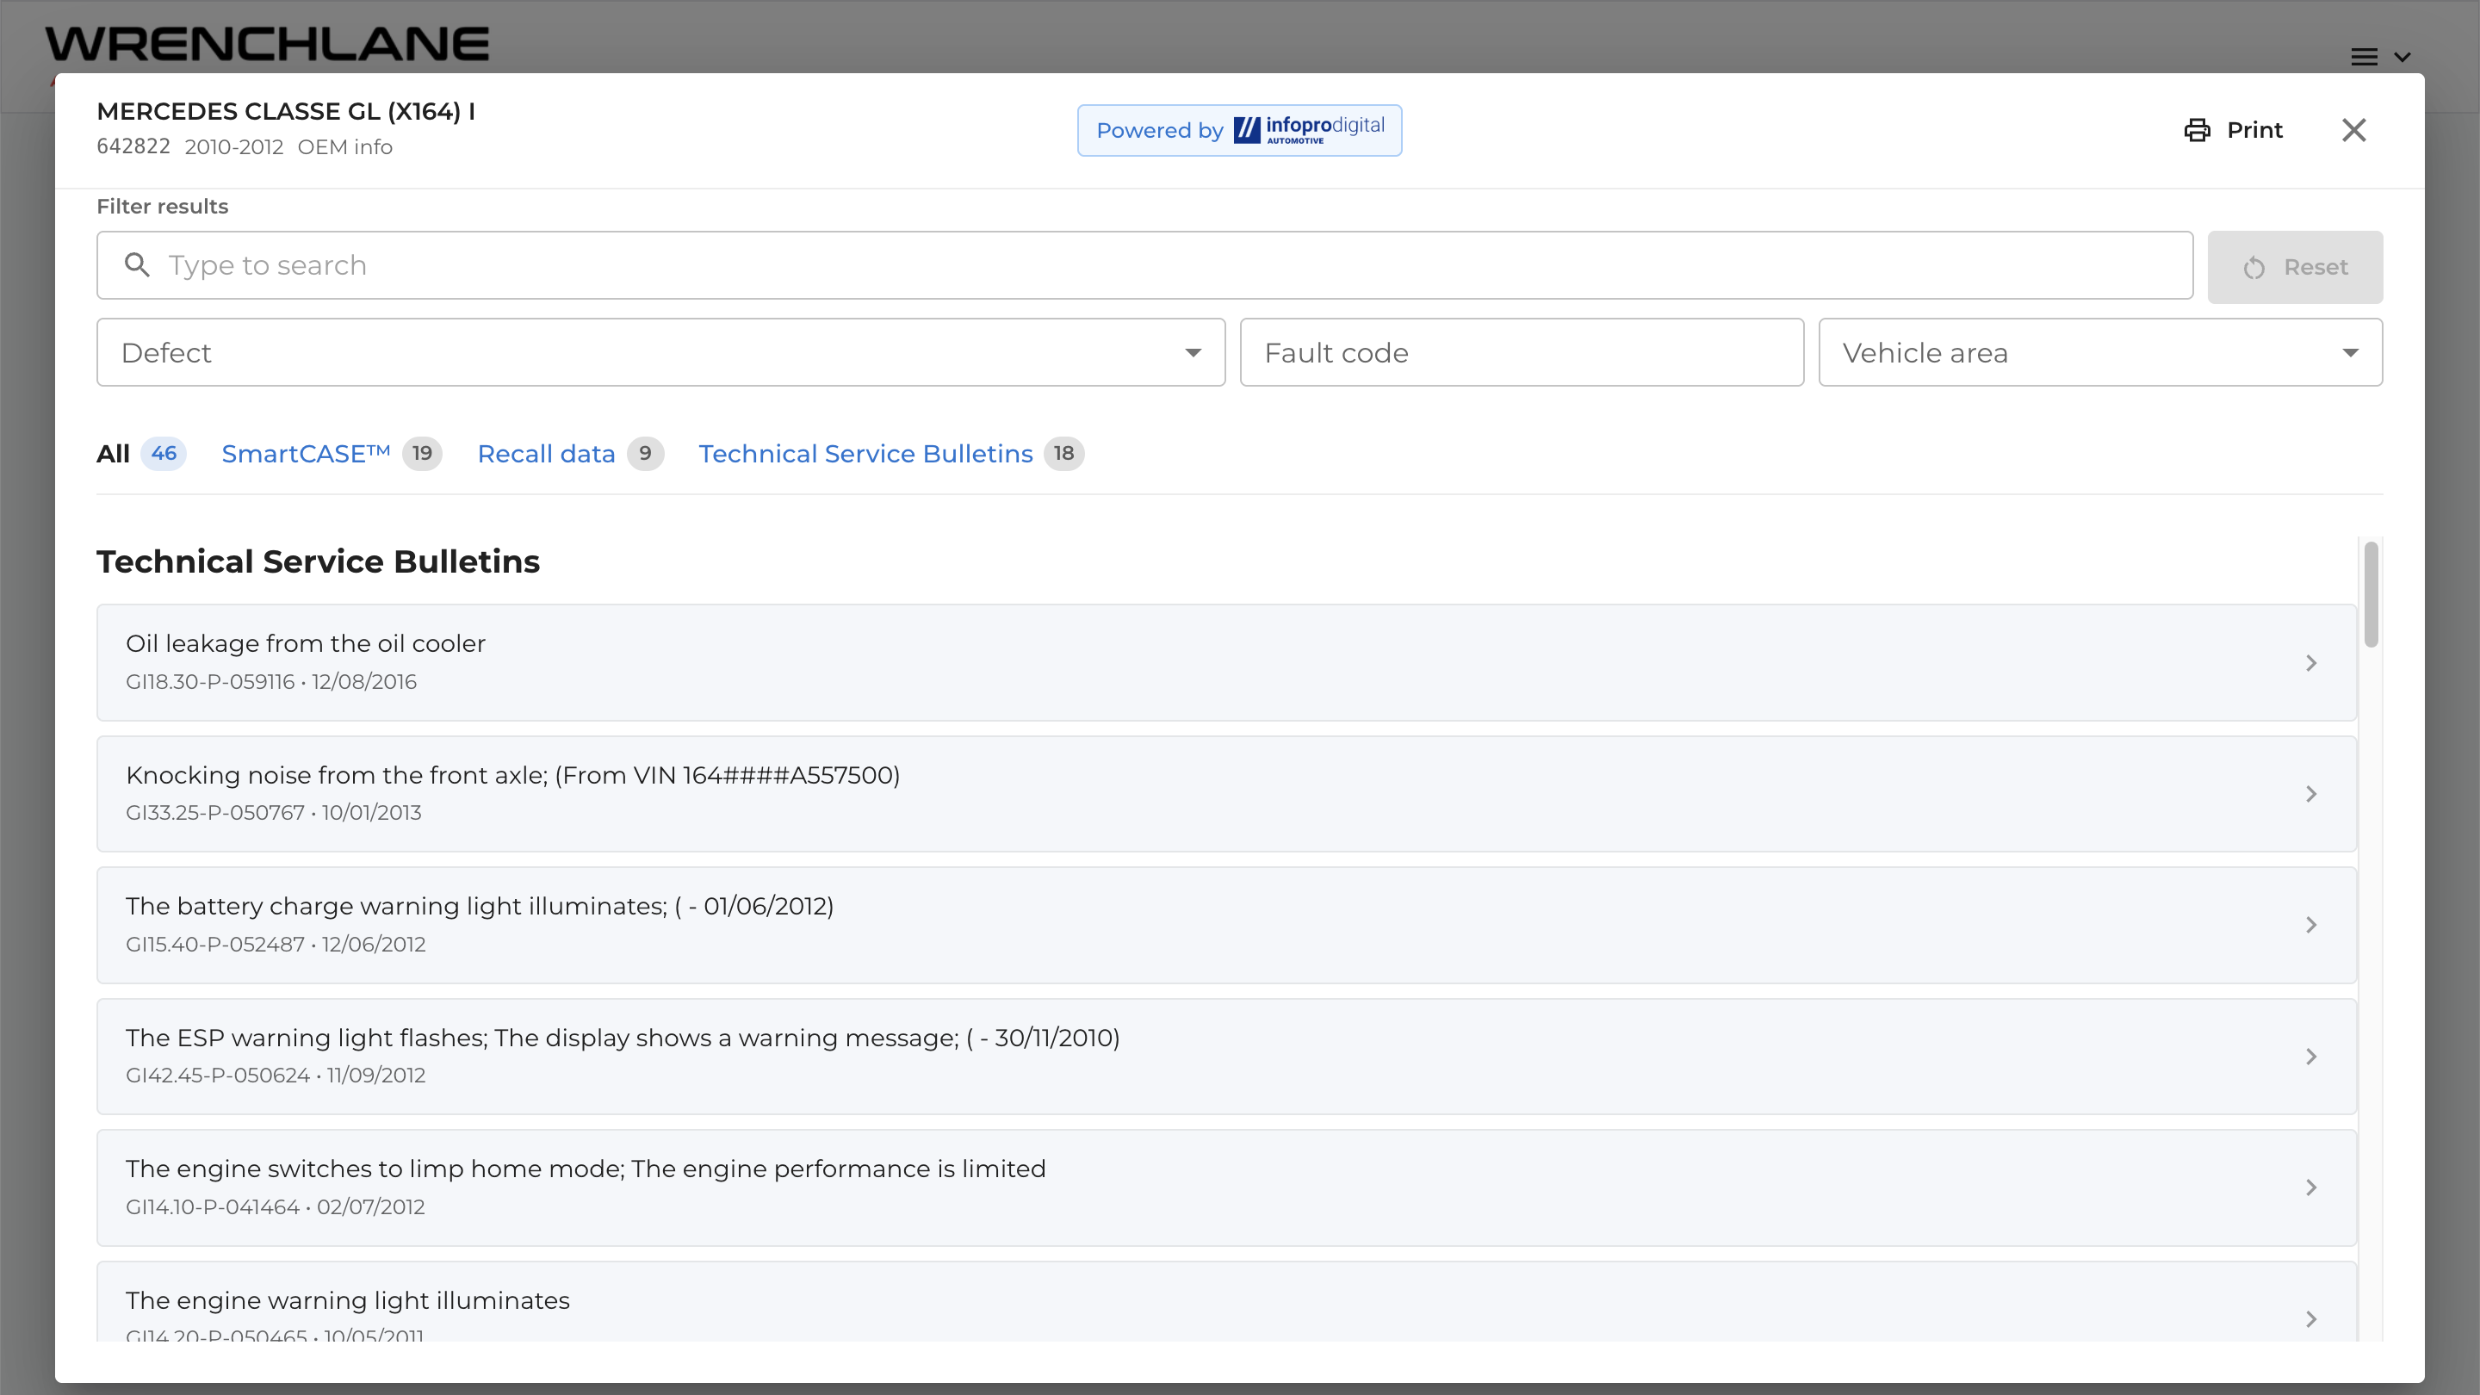Viewport: 2480px width, 1395px height.
Task: Click the Print button label
Action: tap(2254, 130)
